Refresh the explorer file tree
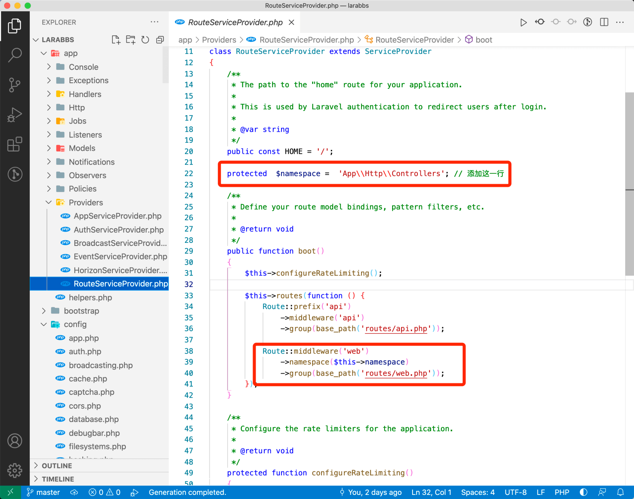The image size is (634, 499). point(145,40)
